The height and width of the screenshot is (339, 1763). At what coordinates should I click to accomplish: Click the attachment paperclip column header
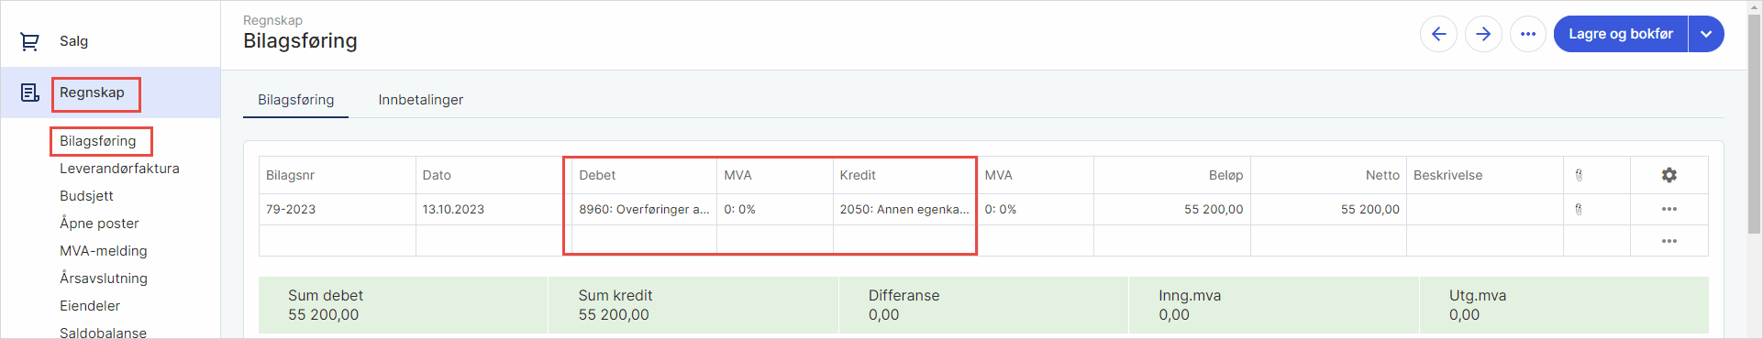(x=1579, y=175)
